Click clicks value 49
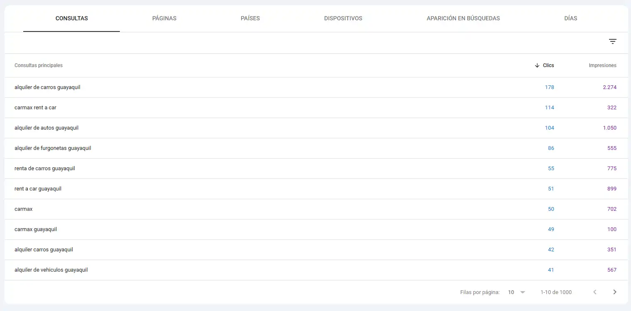Viewport: 631px width, 311px height. pos(551,229)
